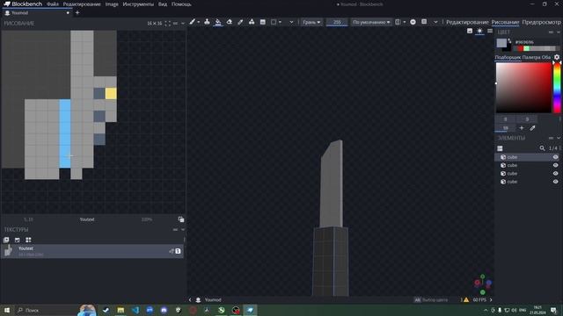This screenshot has height=316, width=563.
Task: Click the image icon atop the 3D viewport
Action: [470, 31]
